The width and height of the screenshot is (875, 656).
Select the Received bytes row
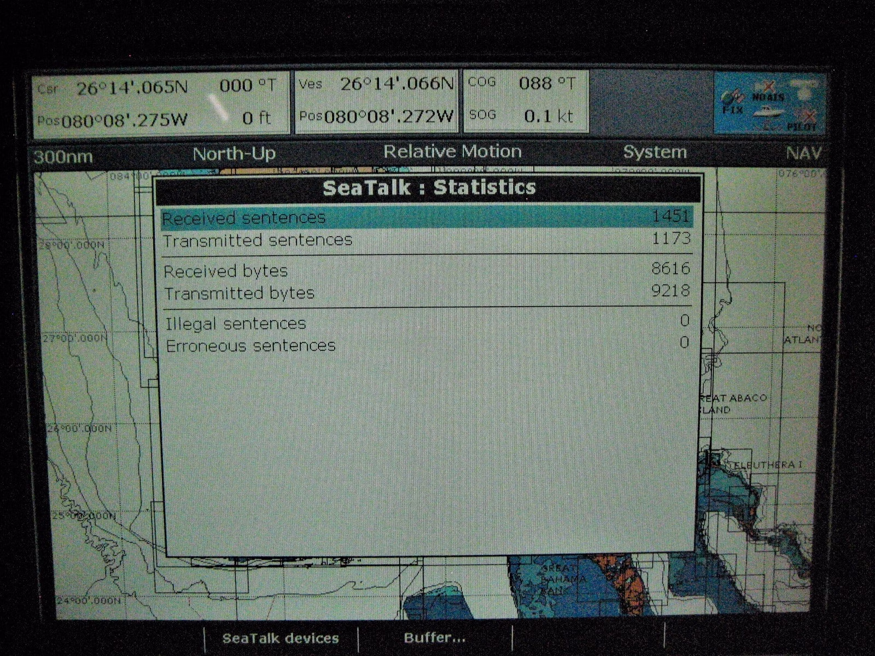coord(427,271)
